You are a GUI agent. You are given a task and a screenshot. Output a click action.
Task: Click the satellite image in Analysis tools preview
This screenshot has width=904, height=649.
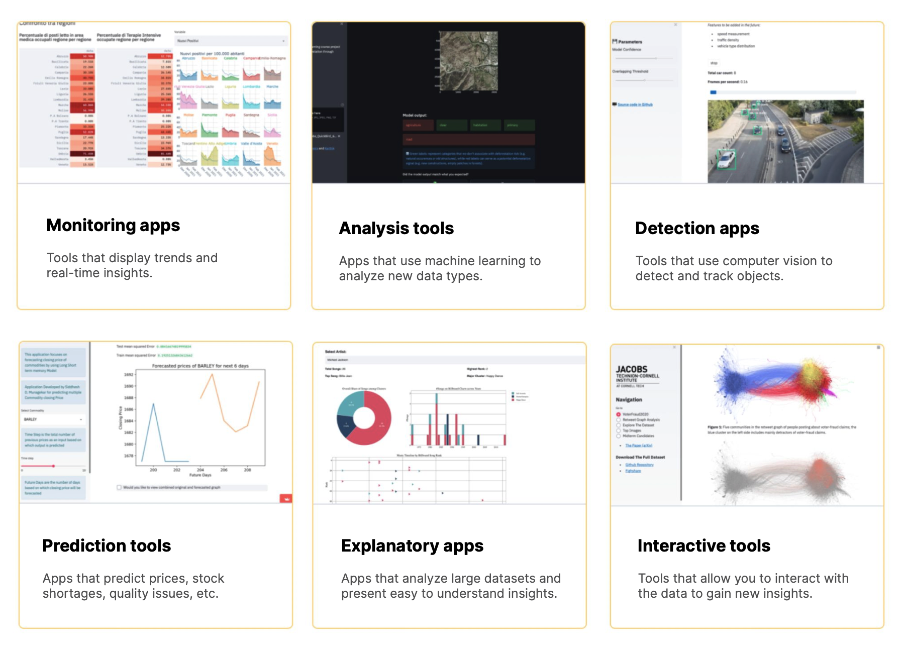(468, 61)
